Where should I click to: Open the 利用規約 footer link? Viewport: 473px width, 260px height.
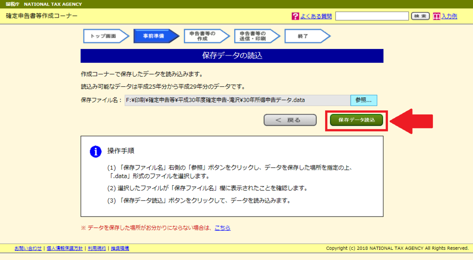(x=97, y=248)
